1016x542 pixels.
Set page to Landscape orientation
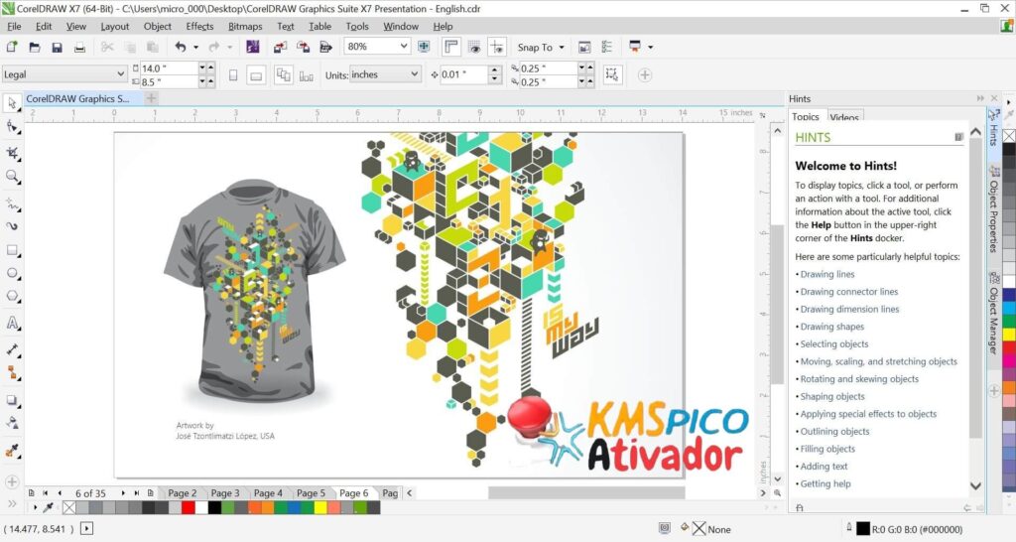(x=257, y=75)
